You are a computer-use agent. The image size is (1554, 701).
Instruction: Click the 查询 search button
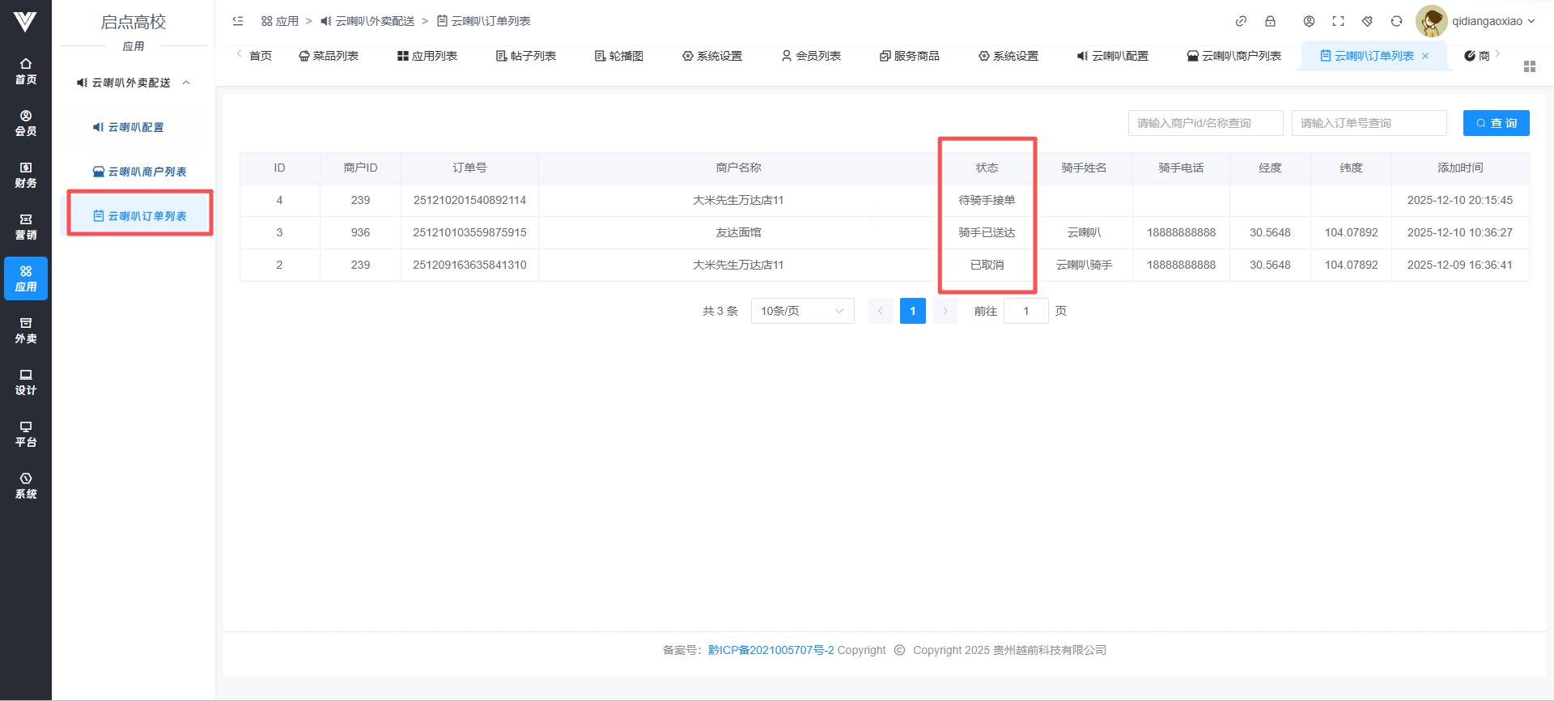pos(1496,123)
